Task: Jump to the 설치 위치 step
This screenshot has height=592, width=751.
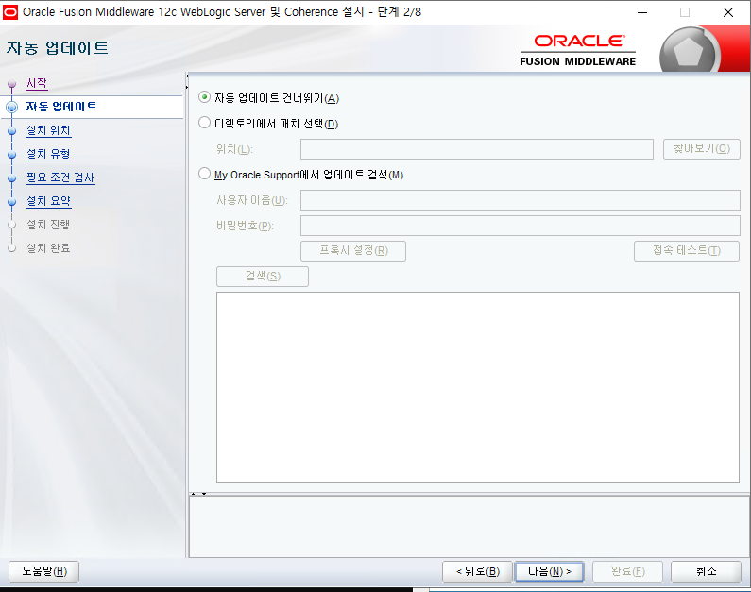Action: (x=48, y=130)
